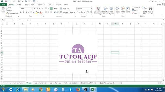This screenshot has height=92, width=165.
Task: Select the List of functions sheet tab
Action: (x=40, y=83)
